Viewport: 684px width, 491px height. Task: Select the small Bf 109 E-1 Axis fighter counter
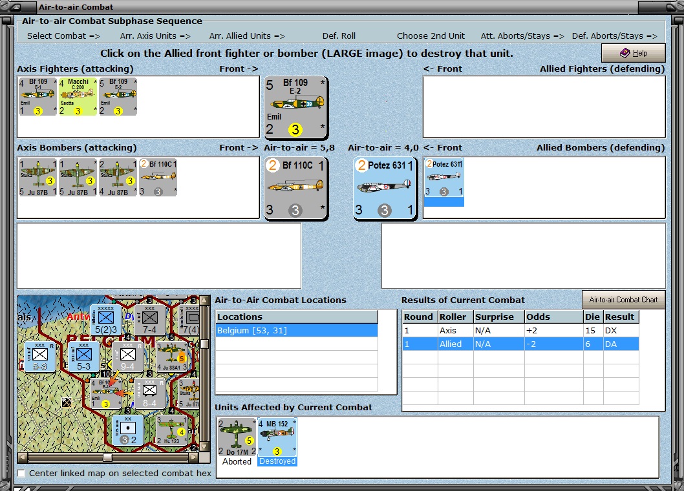(37, 96)
